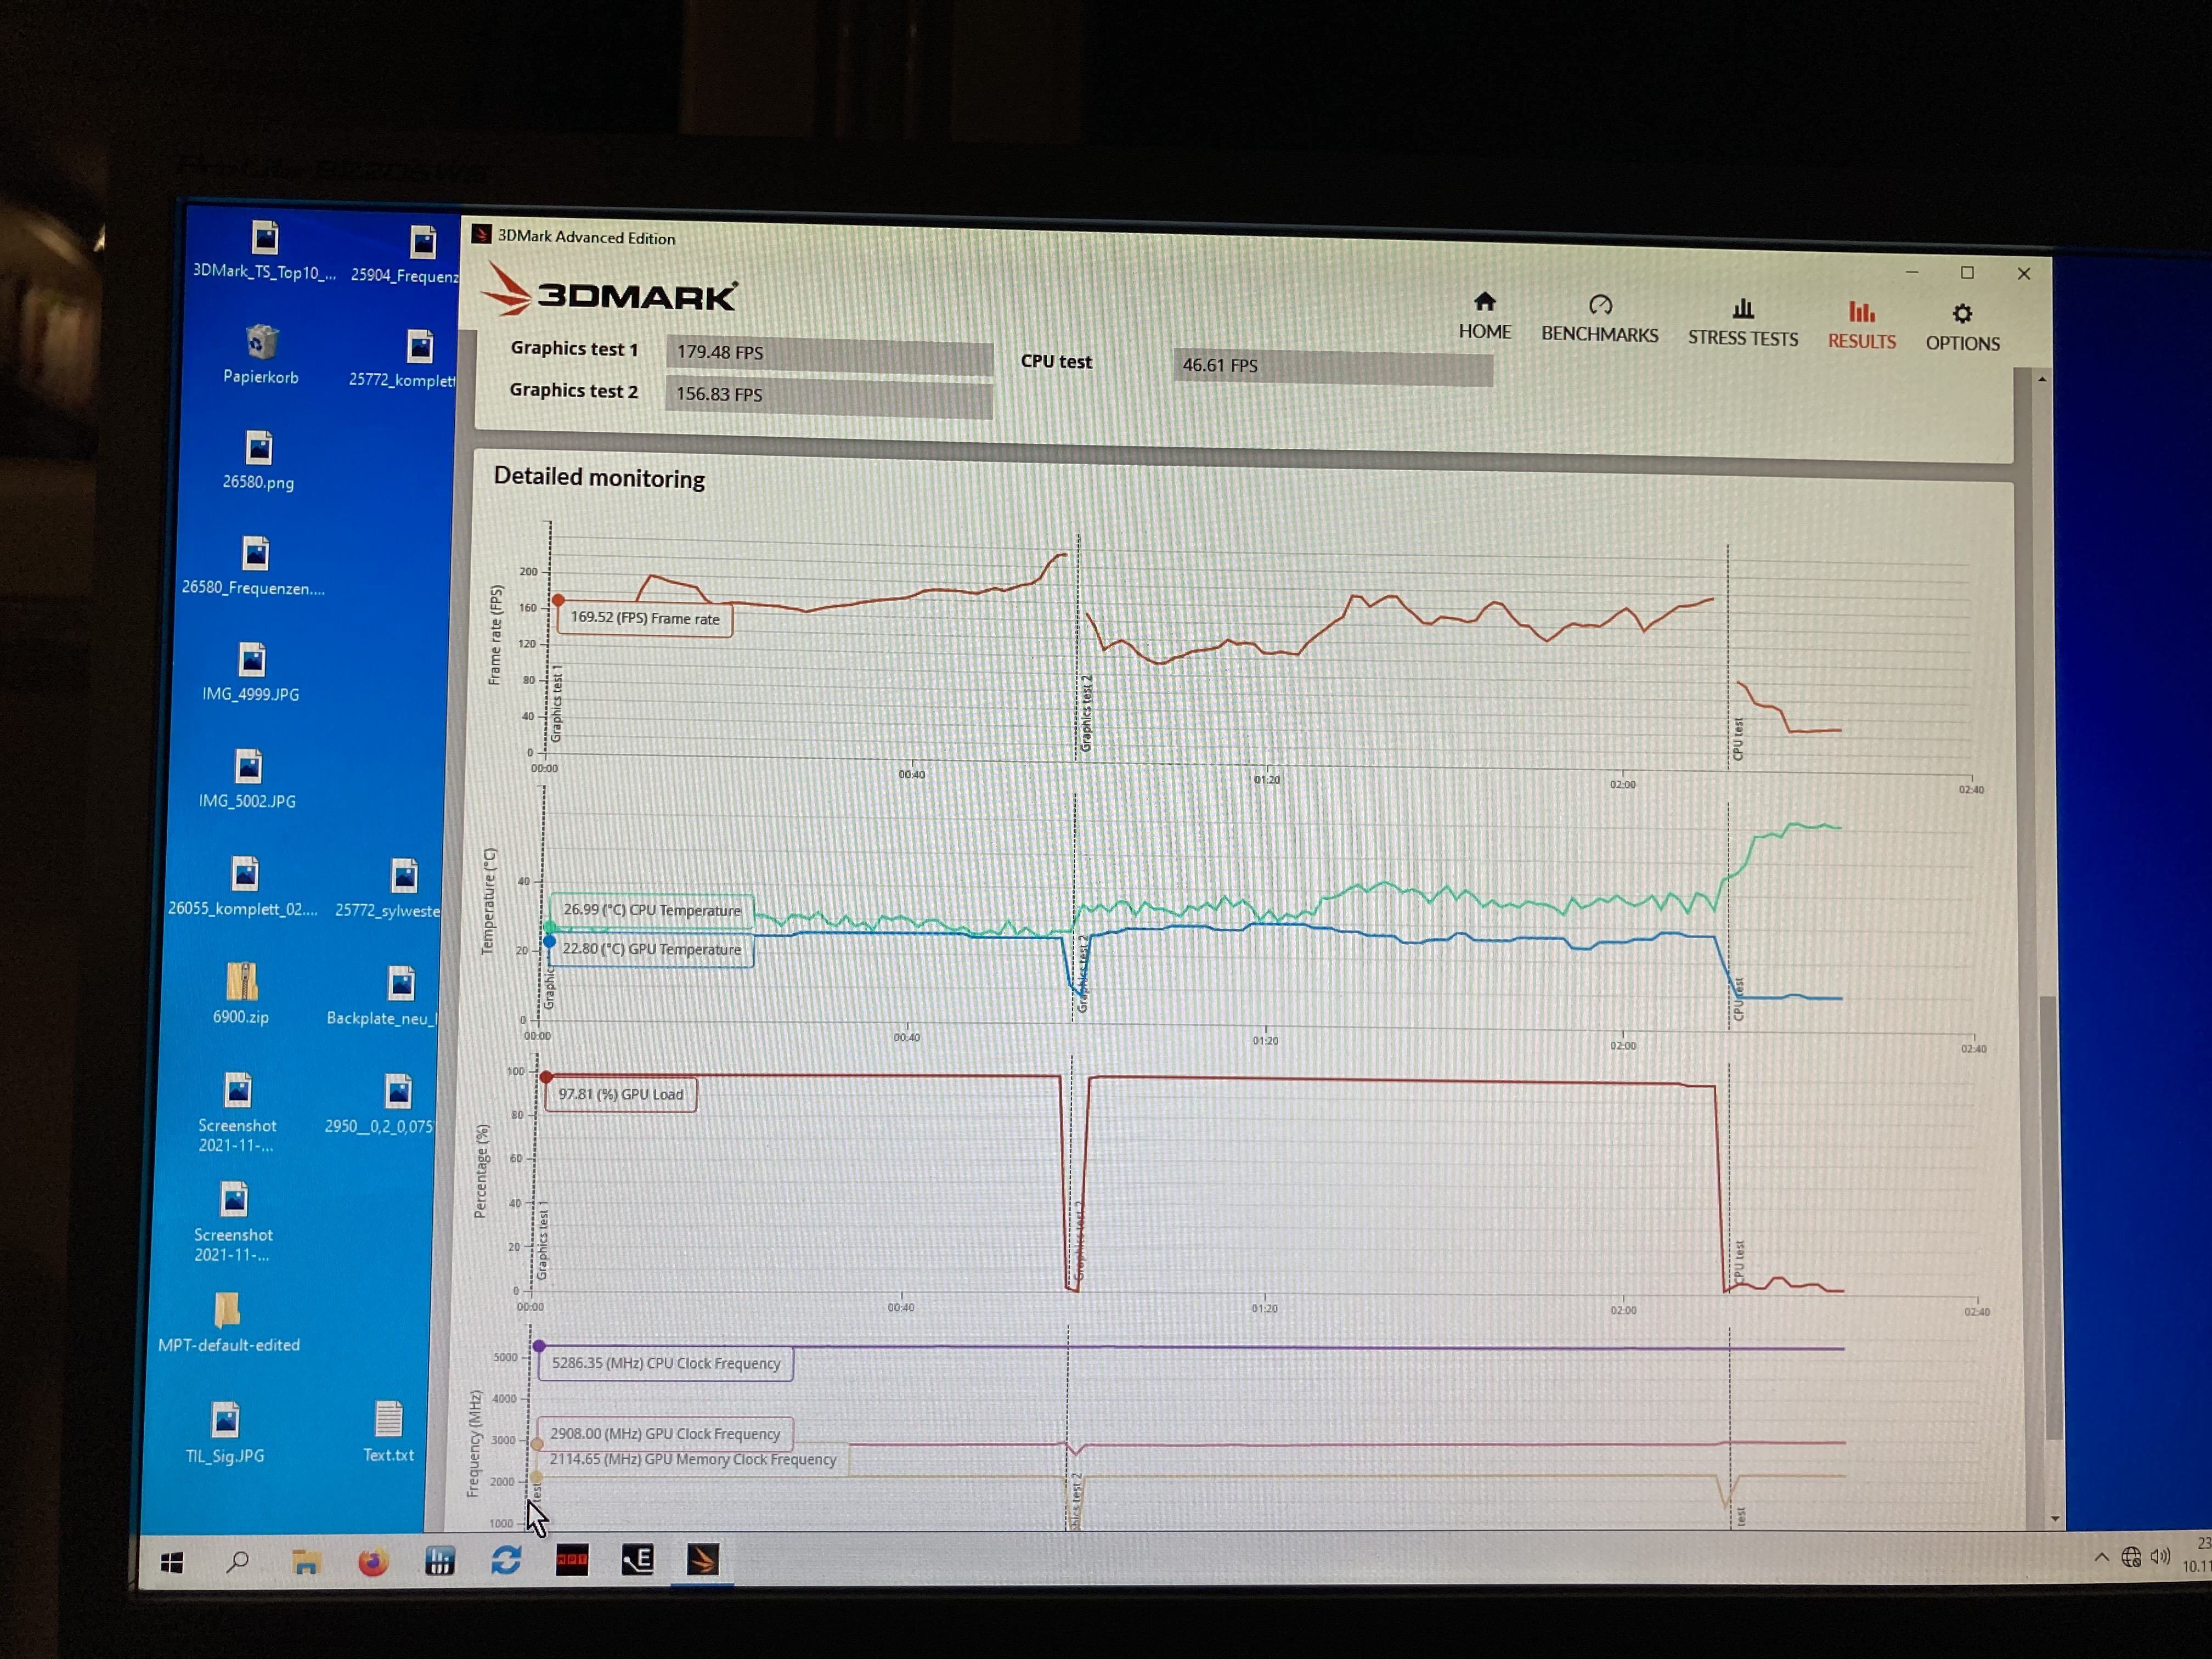This screenshot has height=1659, width=2212.
Task: Select the 25772_sylweste desktop file
Action: tap(389, 888)
